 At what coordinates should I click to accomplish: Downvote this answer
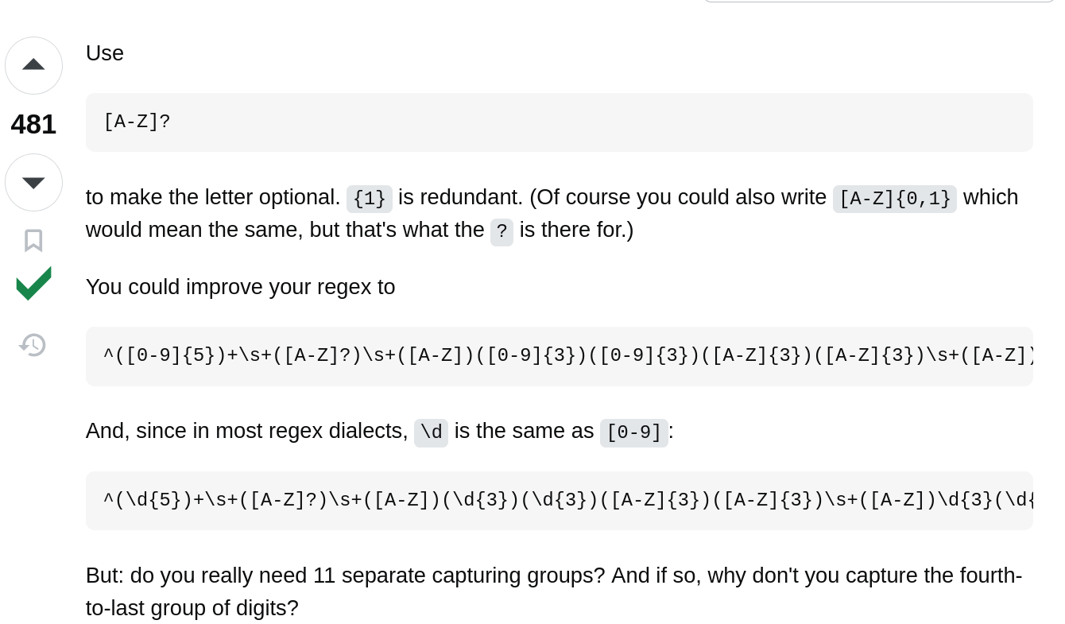coord(33,182)
